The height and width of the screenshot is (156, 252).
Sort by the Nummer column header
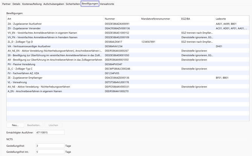point(121,19)
